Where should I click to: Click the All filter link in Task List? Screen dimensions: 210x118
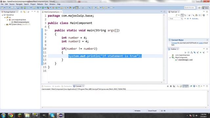(x=188, y=19)
